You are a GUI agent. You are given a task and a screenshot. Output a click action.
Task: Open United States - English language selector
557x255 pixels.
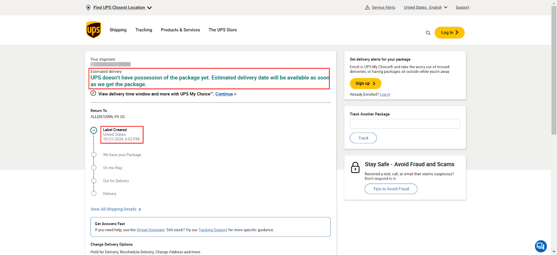click(x=425, y=8)
